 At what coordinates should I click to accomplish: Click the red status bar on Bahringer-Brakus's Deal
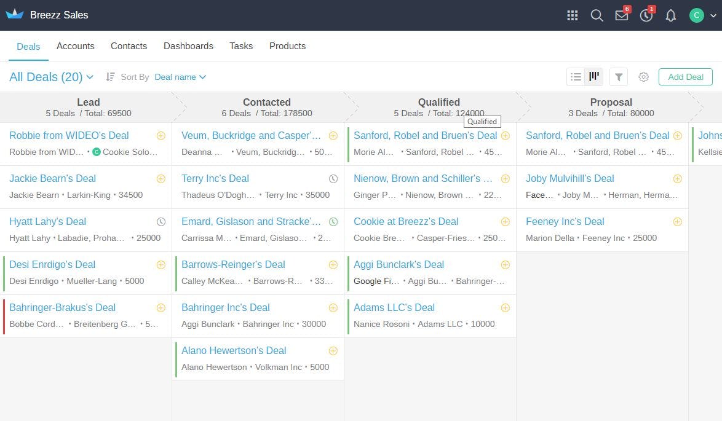click(2, 315)
